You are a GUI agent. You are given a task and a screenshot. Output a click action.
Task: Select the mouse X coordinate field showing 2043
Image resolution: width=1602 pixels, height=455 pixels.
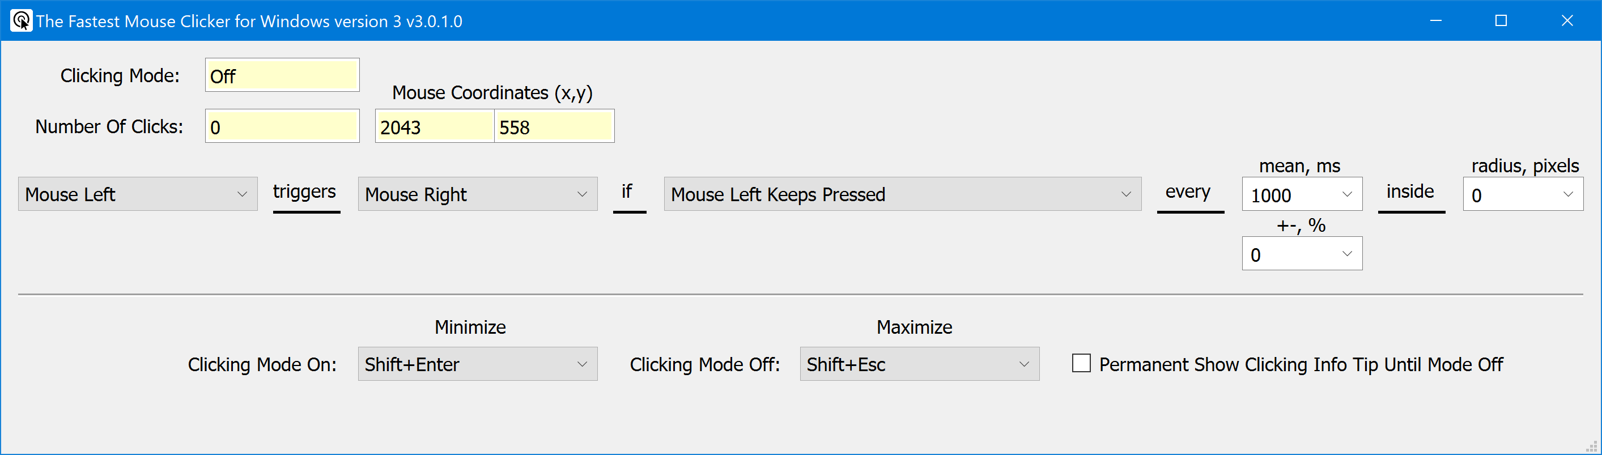[434, 126]
